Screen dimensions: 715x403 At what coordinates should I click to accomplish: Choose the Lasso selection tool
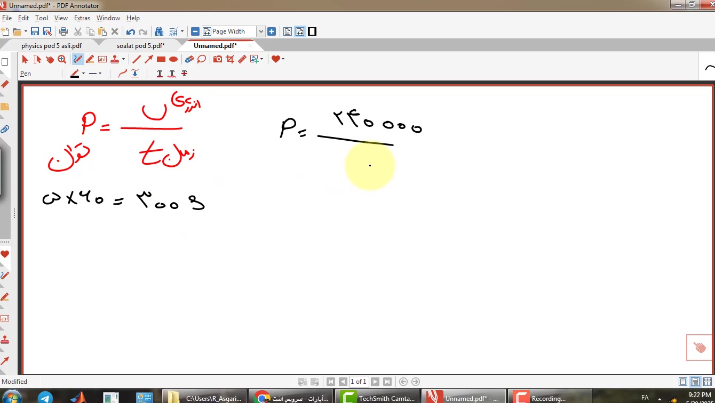[202, 59]
